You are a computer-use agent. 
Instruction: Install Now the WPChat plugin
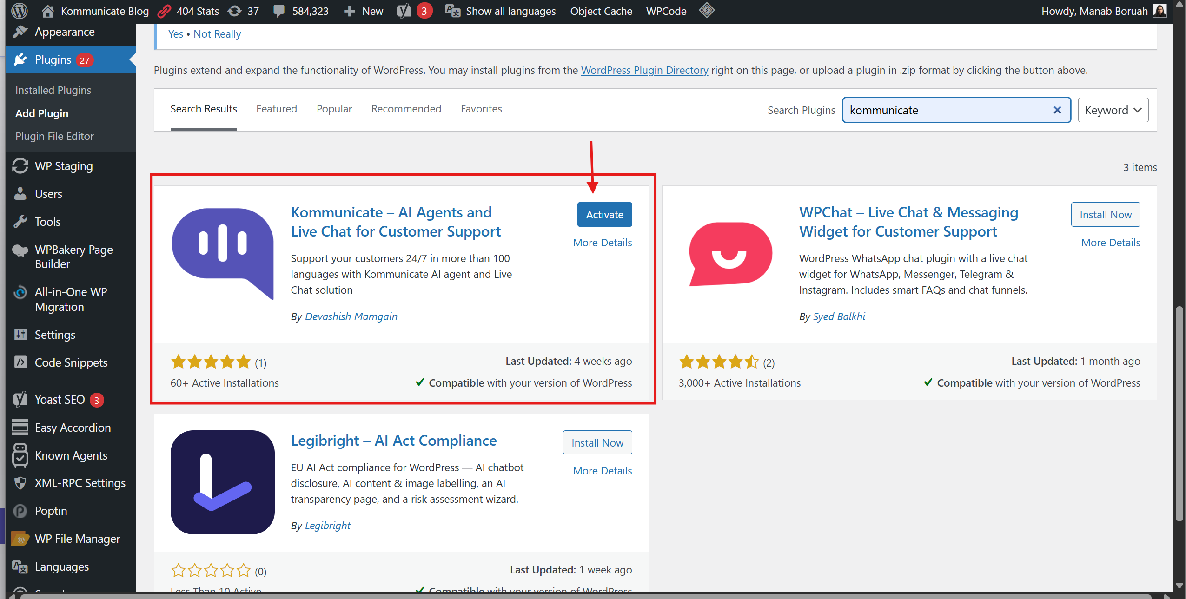1106,215
